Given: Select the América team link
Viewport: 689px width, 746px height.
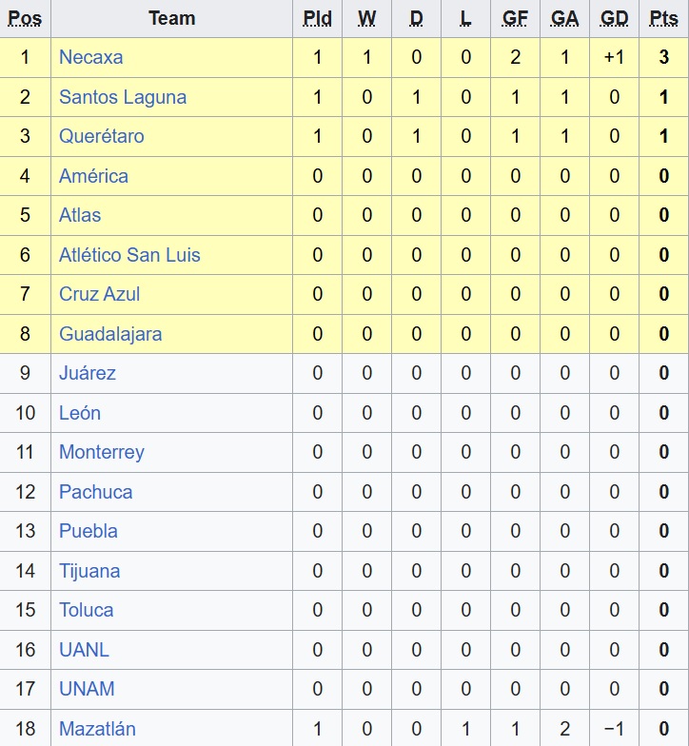Looking at the screenshot, I should pos(93,176).
